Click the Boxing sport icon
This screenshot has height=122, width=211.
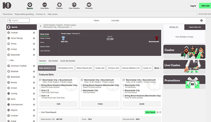pyautogui.click(x=9, y=82)
